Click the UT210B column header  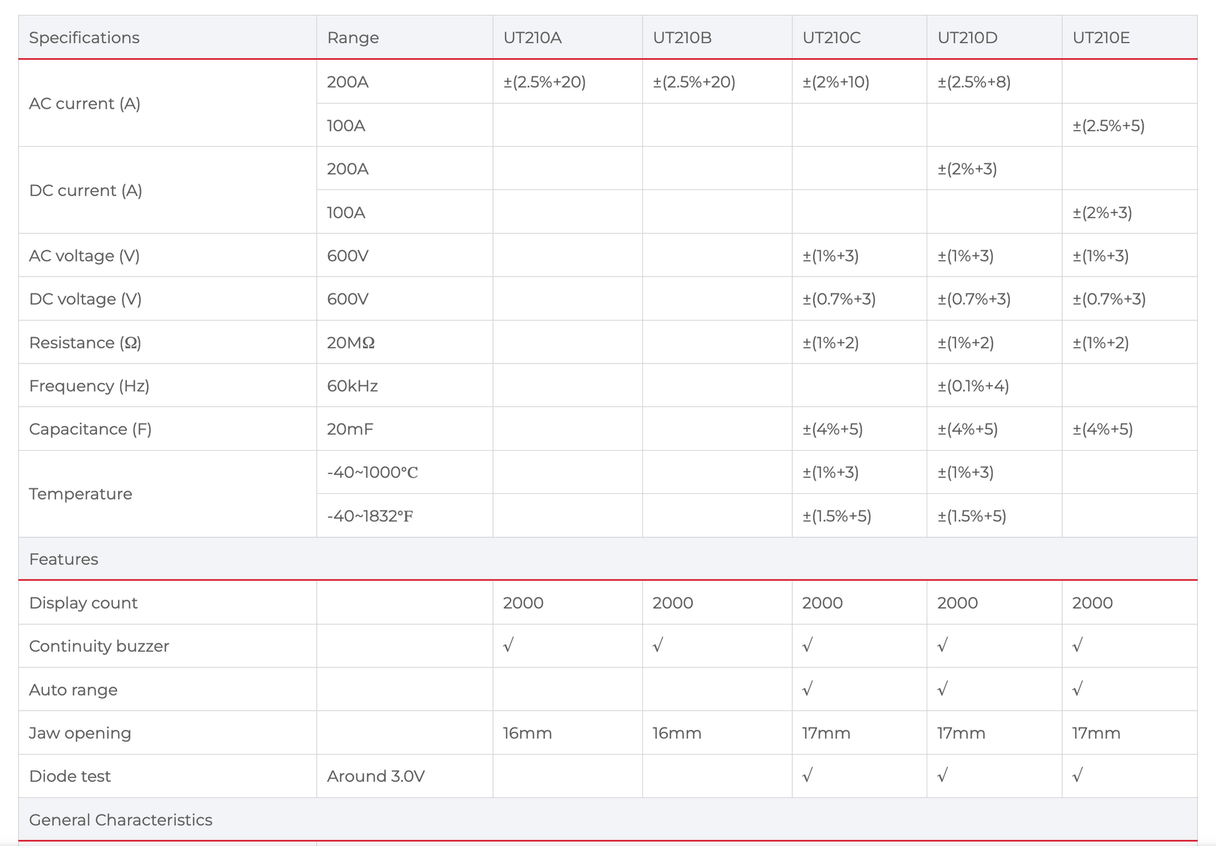682,37
